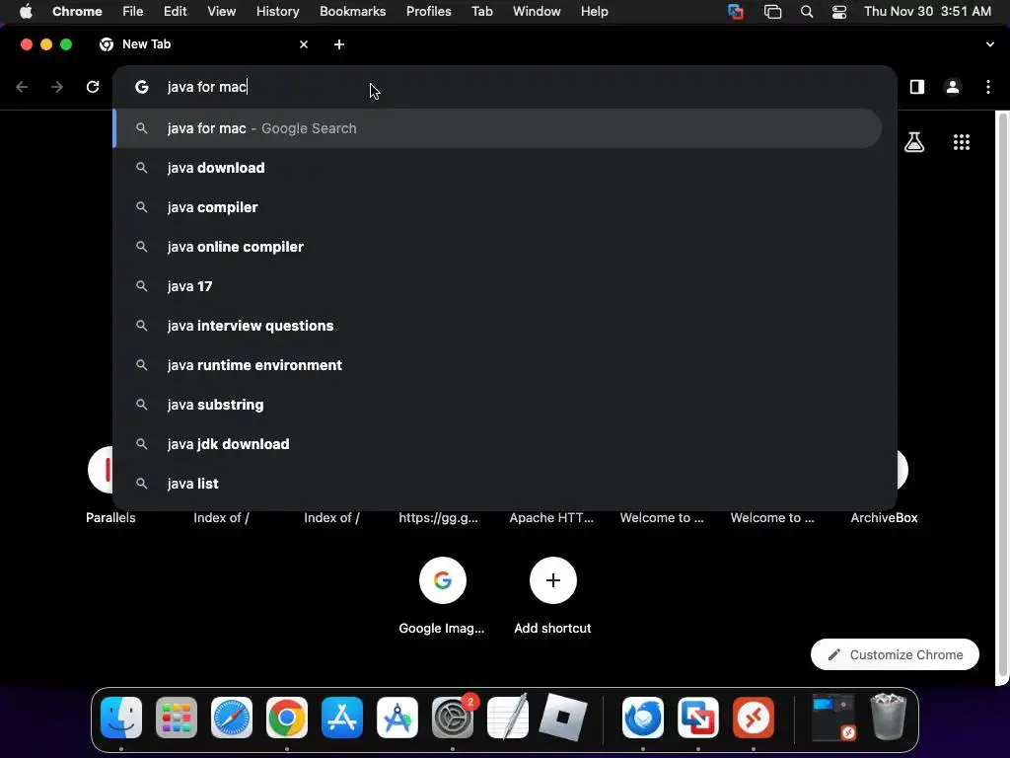1010x758 pixels.
Task: Open Spotlight search in the menu bar
Action: tap(807, 12)
